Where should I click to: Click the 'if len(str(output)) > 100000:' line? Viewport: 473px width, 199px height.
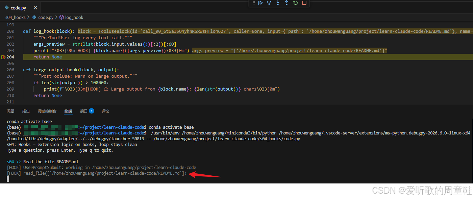pyautogui.click(x=71, y=83)
